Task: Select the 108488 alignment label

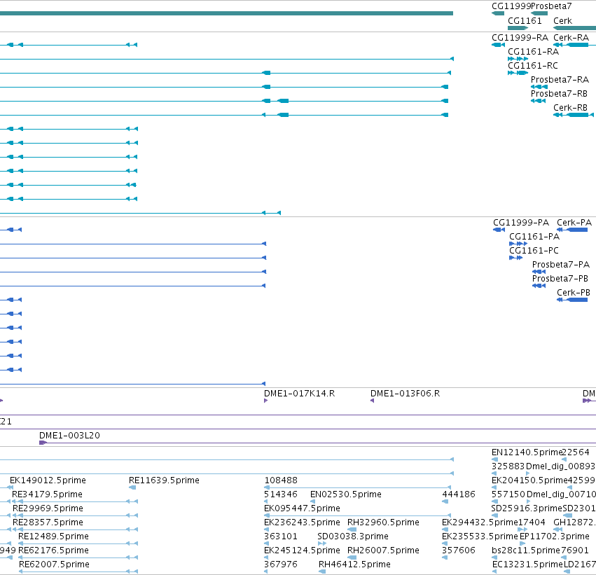Action: 281,480
